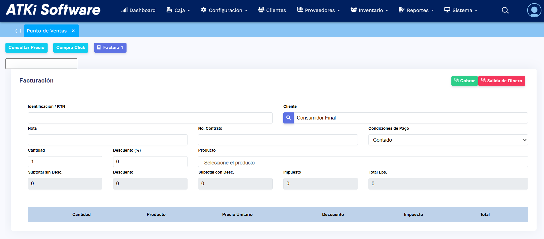This screenshot has height=239, width=544.
Task: Click the Salida de Dinero button
Action: pyautogui.click(x=502, y=81)
